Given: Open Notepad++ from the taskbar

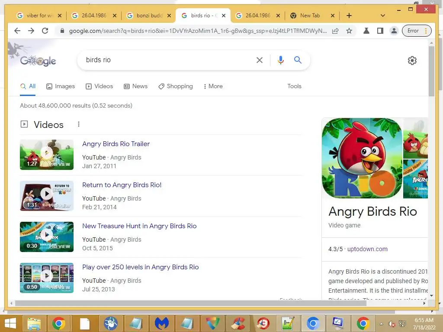Looking at the screenshot, I should point(288,323).
